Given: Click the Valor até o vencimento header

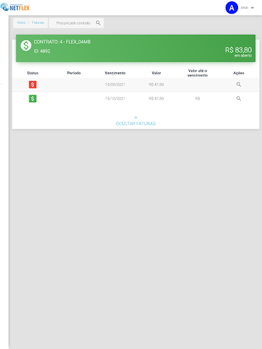Looking at the screenshot, I should tap(197, 73).
